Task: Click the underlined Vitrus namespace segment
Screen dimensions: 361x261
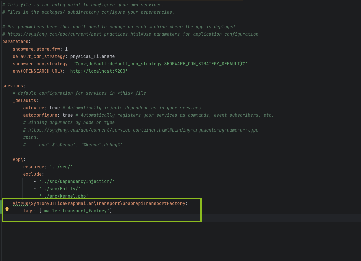Action: pyautogui.click(x=20, y=203)
